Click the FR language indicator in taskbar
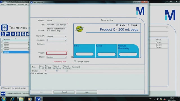The width and height of the screenshot is (180, 101). pos(150,99)
